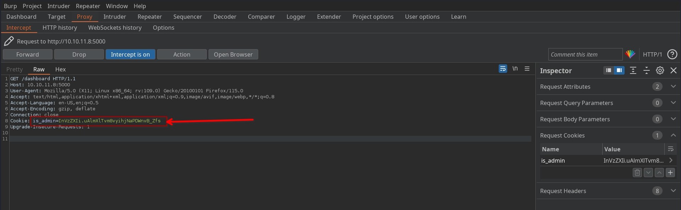
Task: Open the editor hamburger menu
Action: point(527,69)
